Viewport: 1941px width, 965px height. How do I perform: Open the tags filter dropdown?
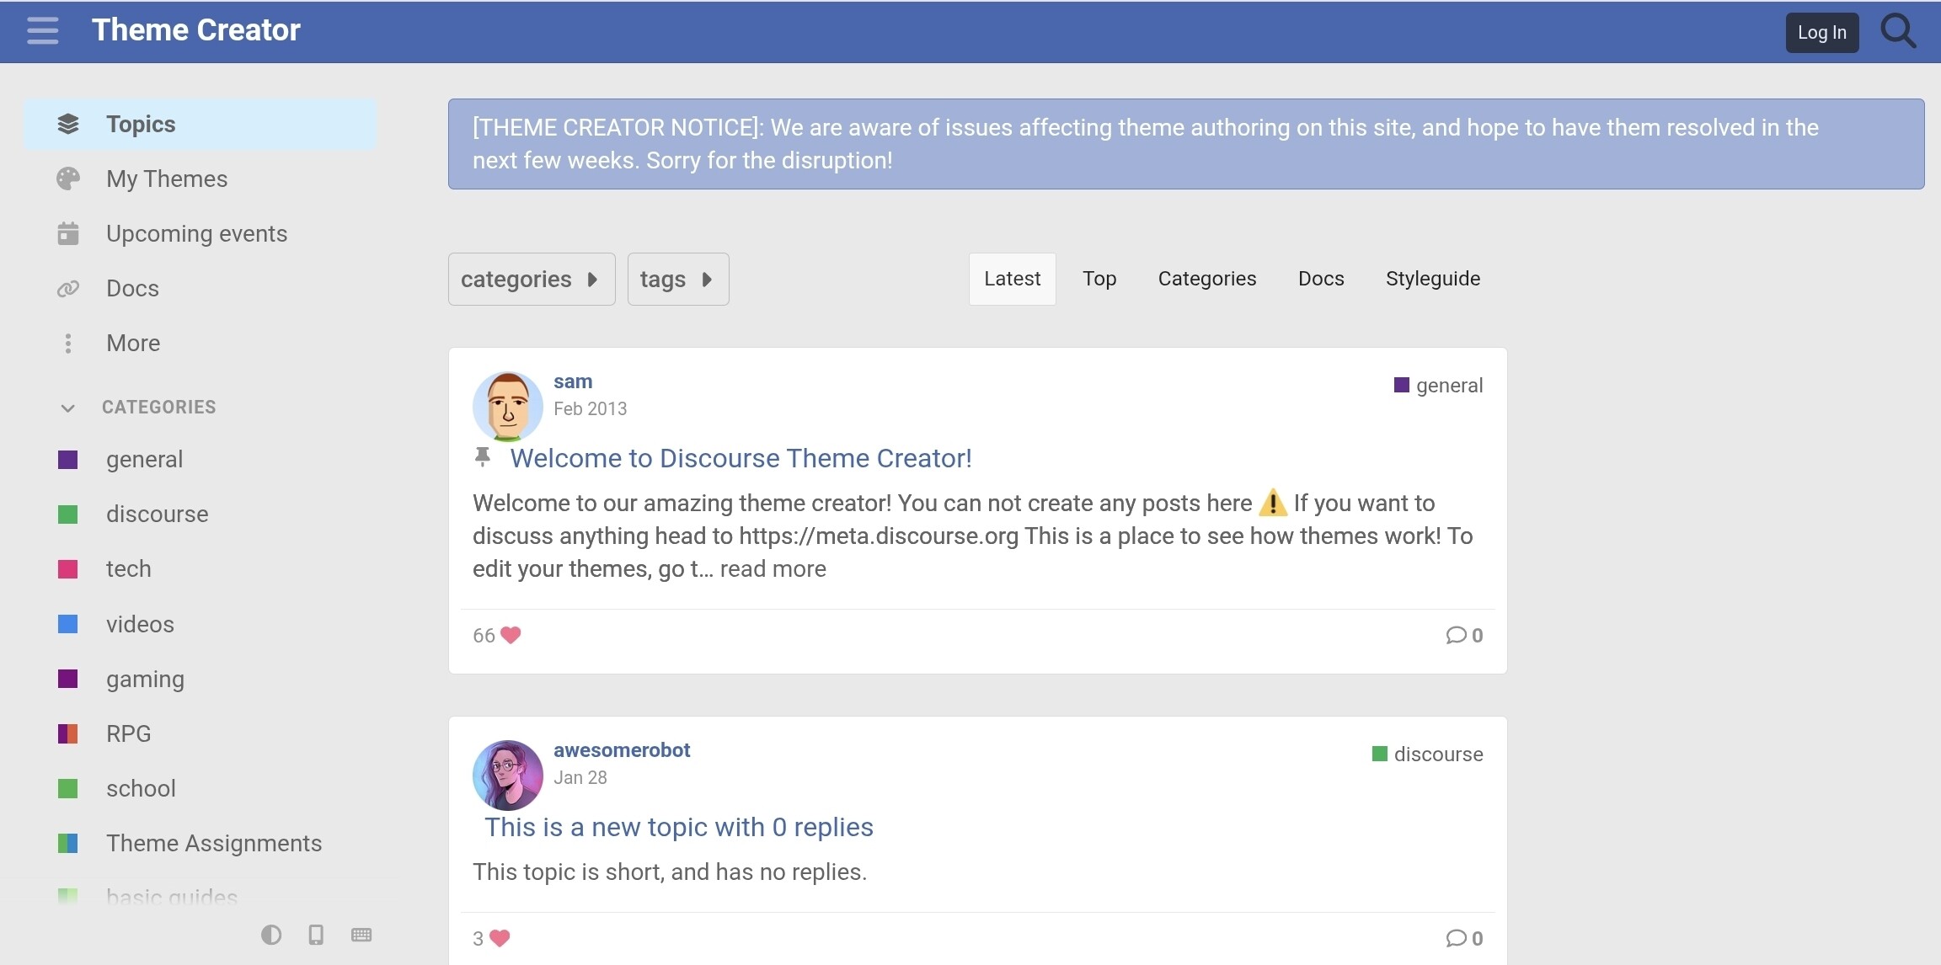point(677,280)
